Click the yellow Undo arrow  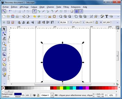34,16
